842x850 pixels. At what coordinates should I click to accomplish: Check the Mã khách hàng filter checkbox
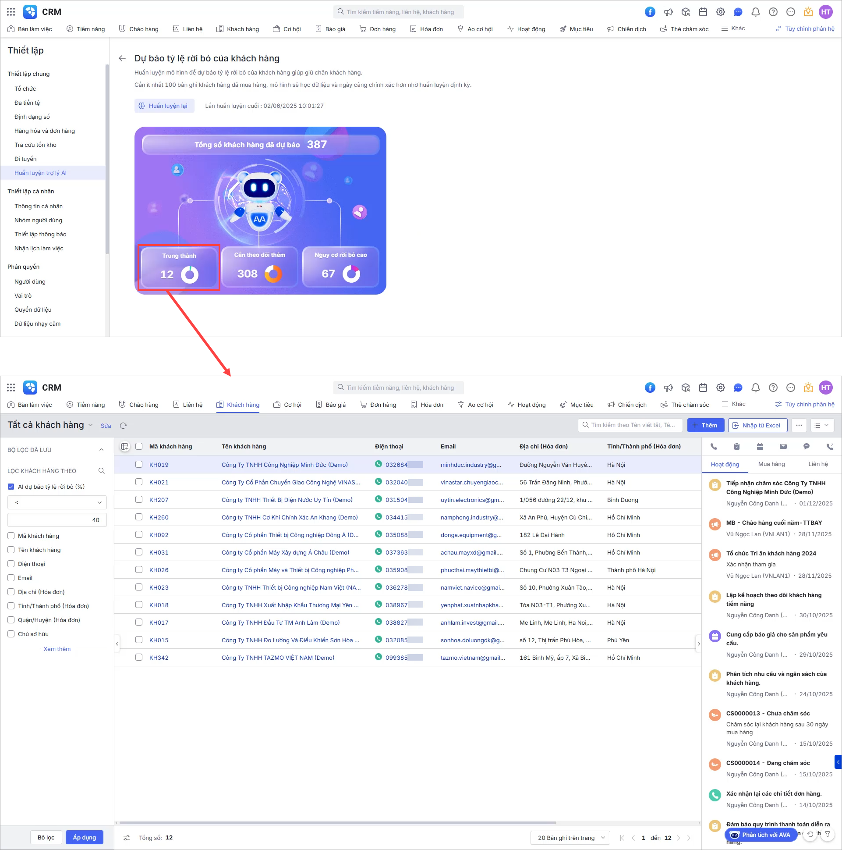click(x=11, y=536)
